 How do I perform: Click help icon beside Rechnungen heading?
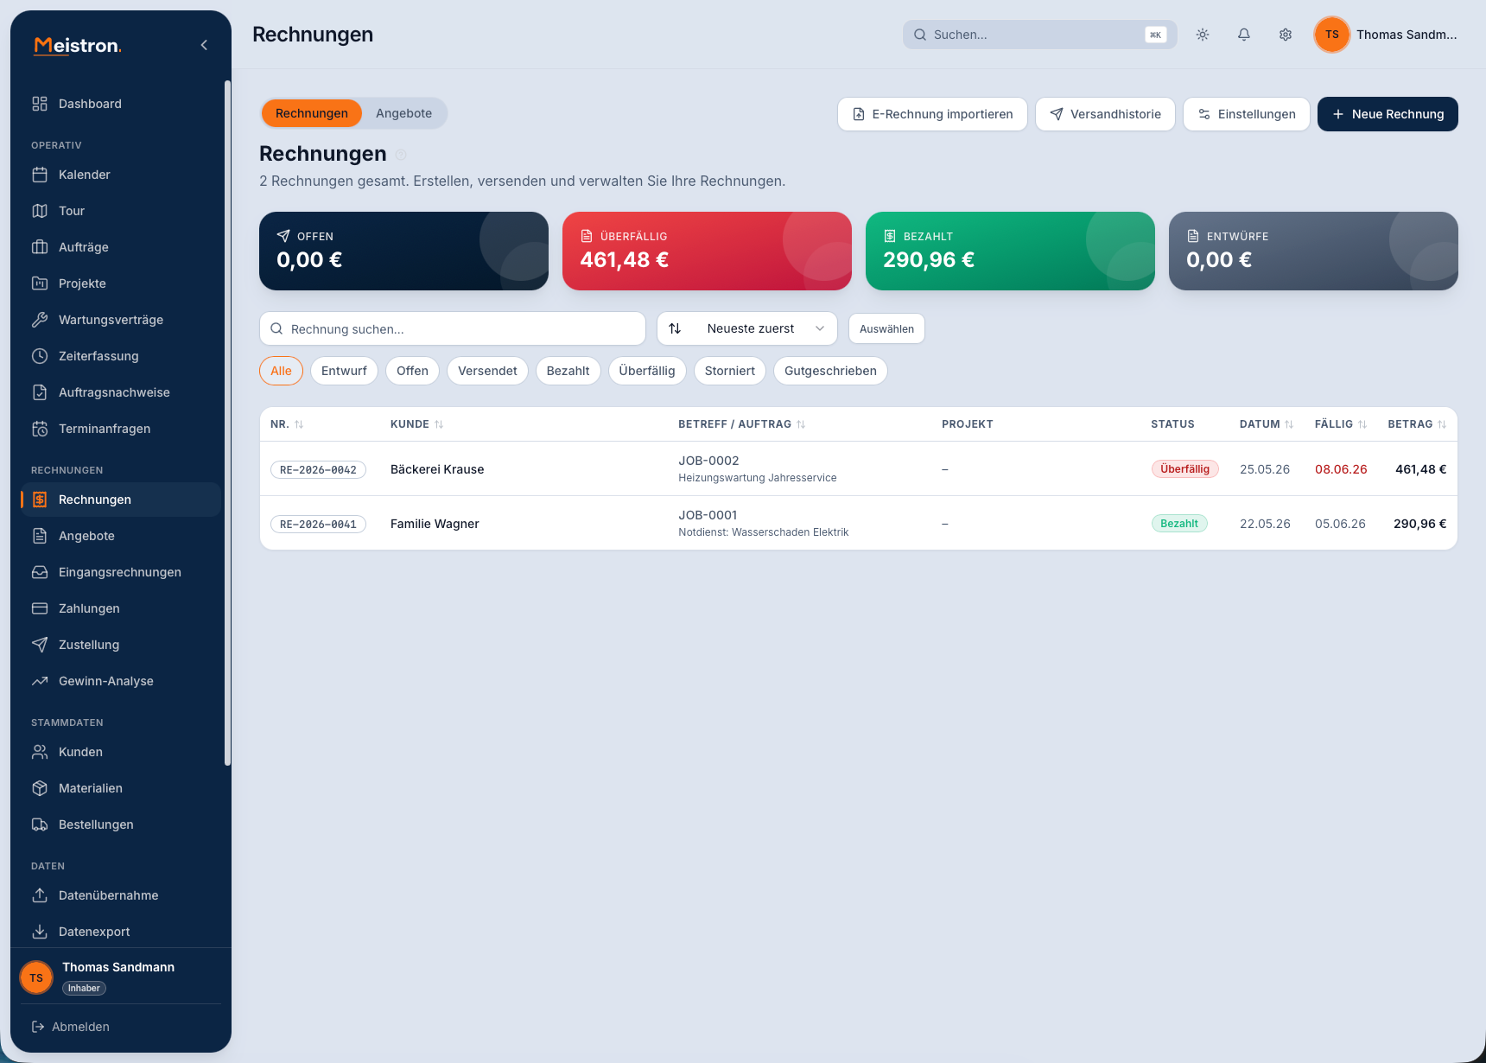coord(401,155)
